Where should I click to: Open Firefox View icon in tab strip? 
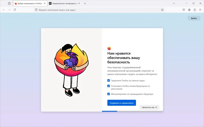coord(9,4)
